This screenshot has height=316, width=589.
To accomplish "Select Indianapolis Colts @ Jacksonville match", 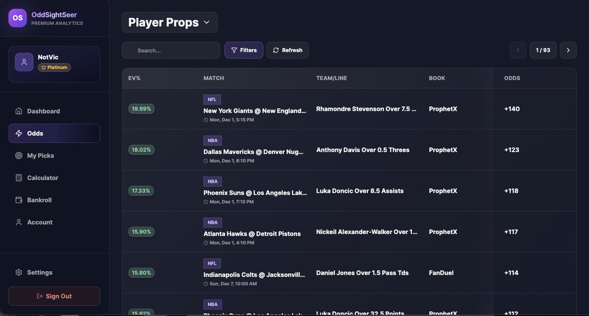I will [255, 275].
